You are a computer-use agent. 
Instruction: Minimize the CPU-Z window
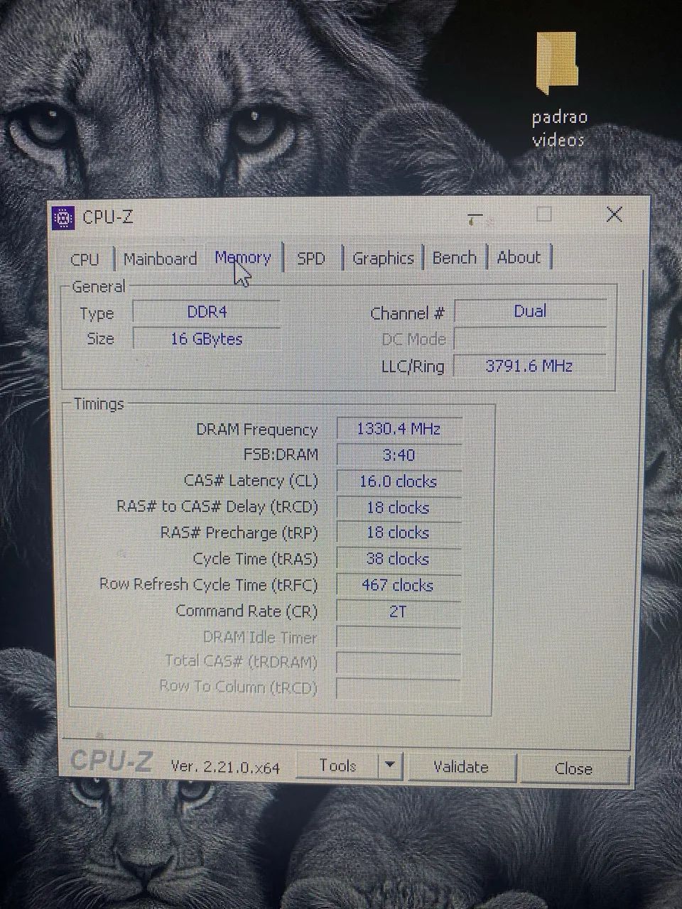click(475, 217)
